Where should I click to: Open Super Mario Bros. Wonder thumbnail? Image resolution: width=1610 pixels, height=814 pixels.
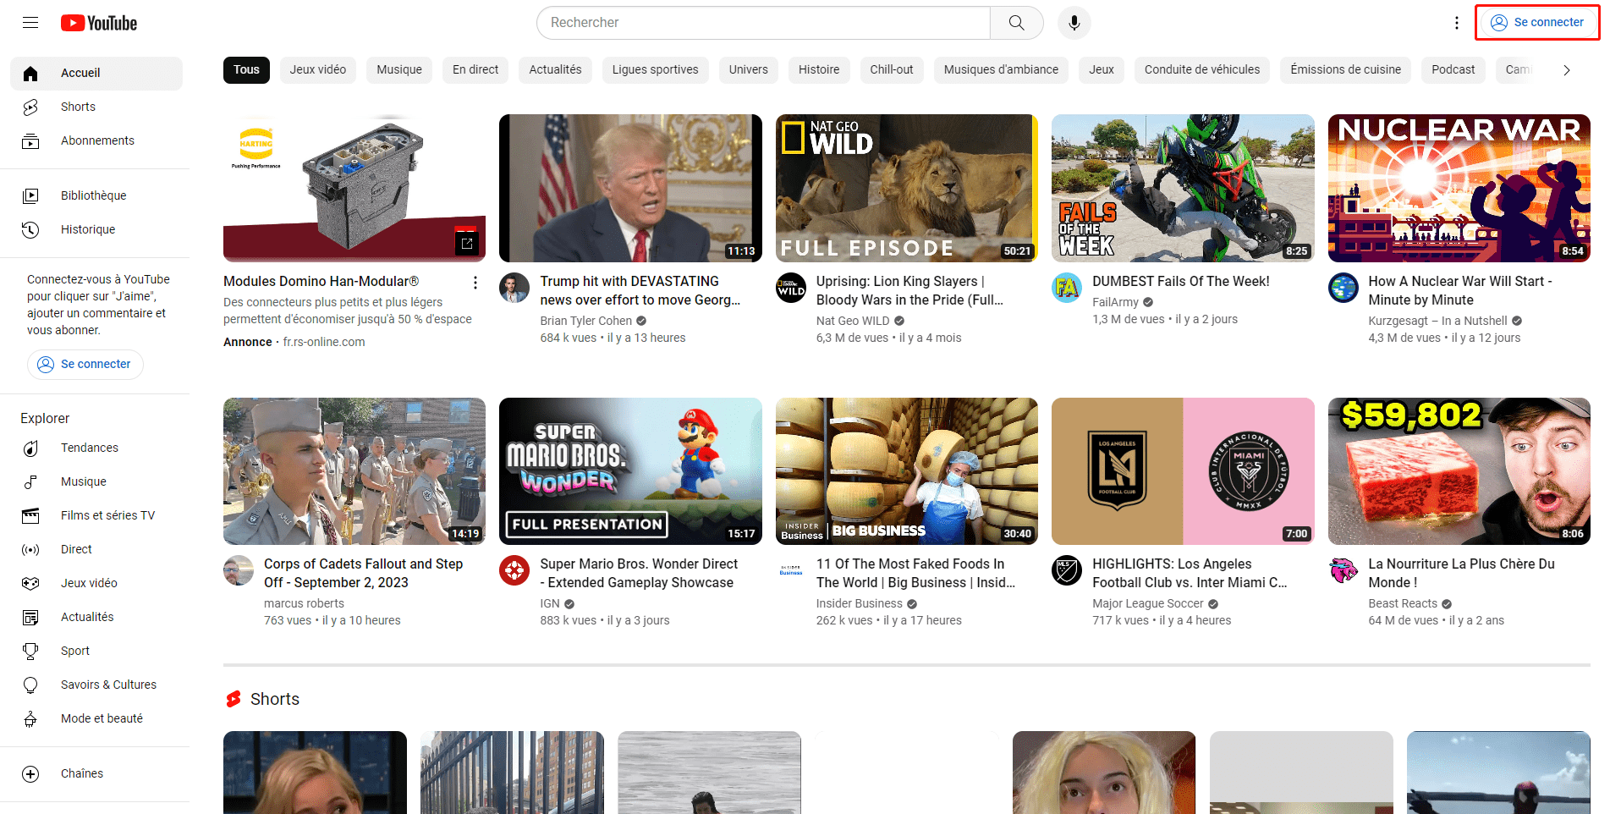tap(630, 471)
